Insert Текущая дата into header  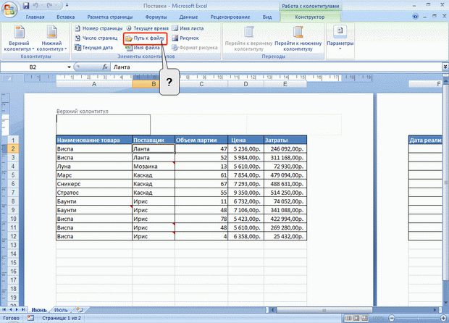coord(93,48)
